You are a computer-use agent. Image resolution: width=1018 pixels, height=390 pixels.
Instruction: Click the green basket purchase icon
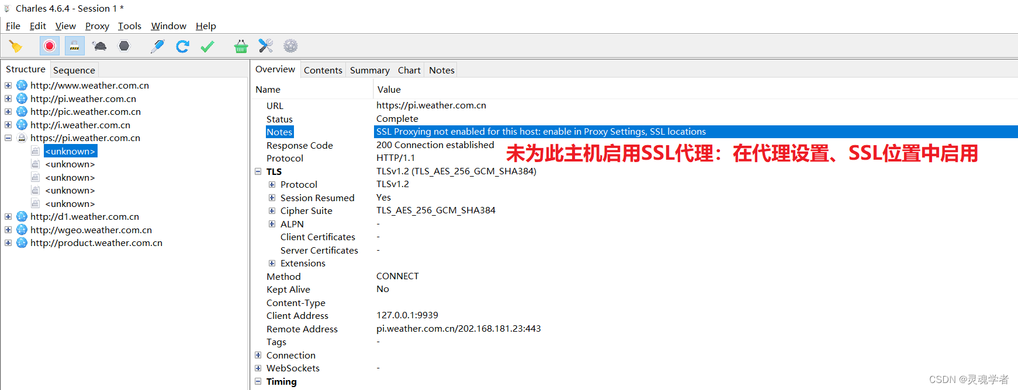(x=241, y=46)
